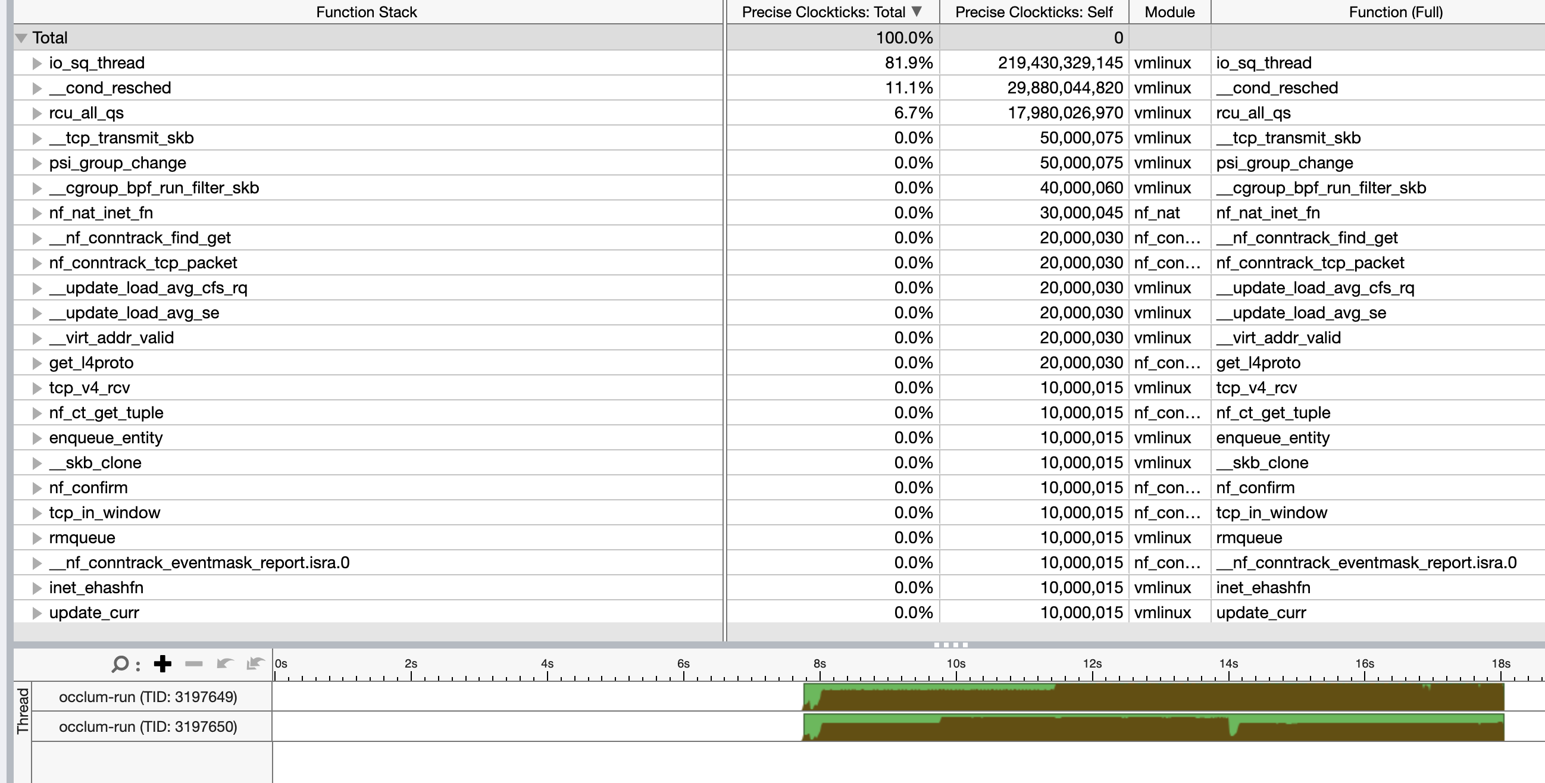Click the Function Stack column header
This screenshot has width=1545, height=783.
click(x=367, y=12)
